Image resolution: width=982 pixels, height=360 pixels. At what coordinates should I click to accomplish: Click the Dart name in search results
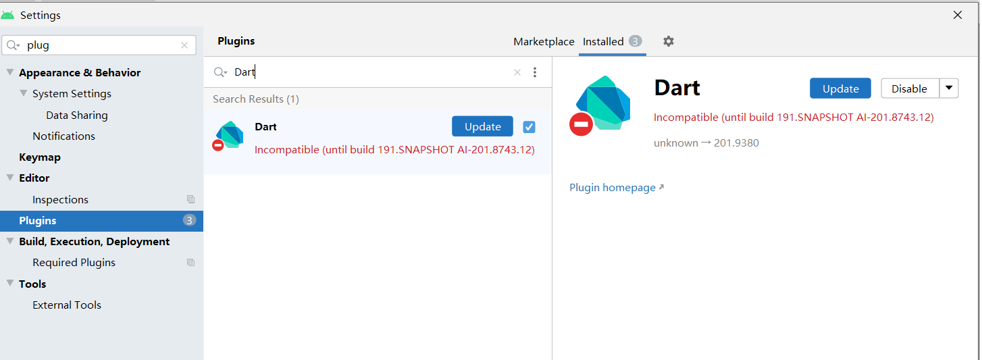(265, 126)
